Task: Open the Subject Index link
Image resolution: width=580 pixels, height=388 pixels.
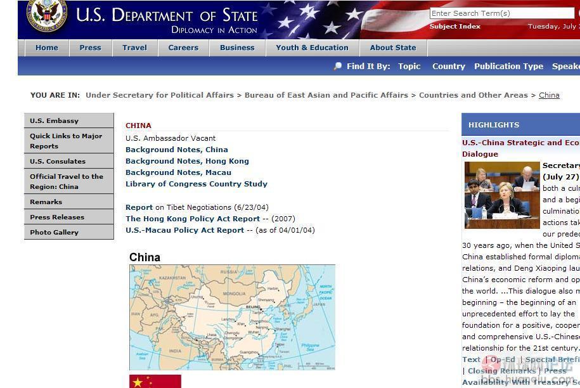Action: click(455, 26)
